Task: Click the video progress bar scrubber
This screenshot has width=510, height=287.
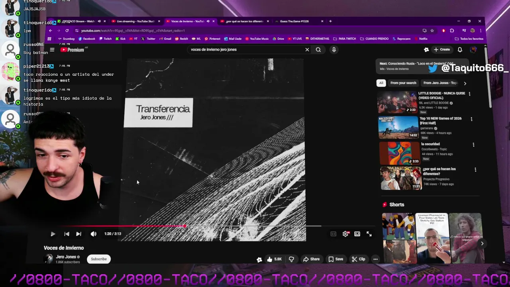Action: coord(185,226)
